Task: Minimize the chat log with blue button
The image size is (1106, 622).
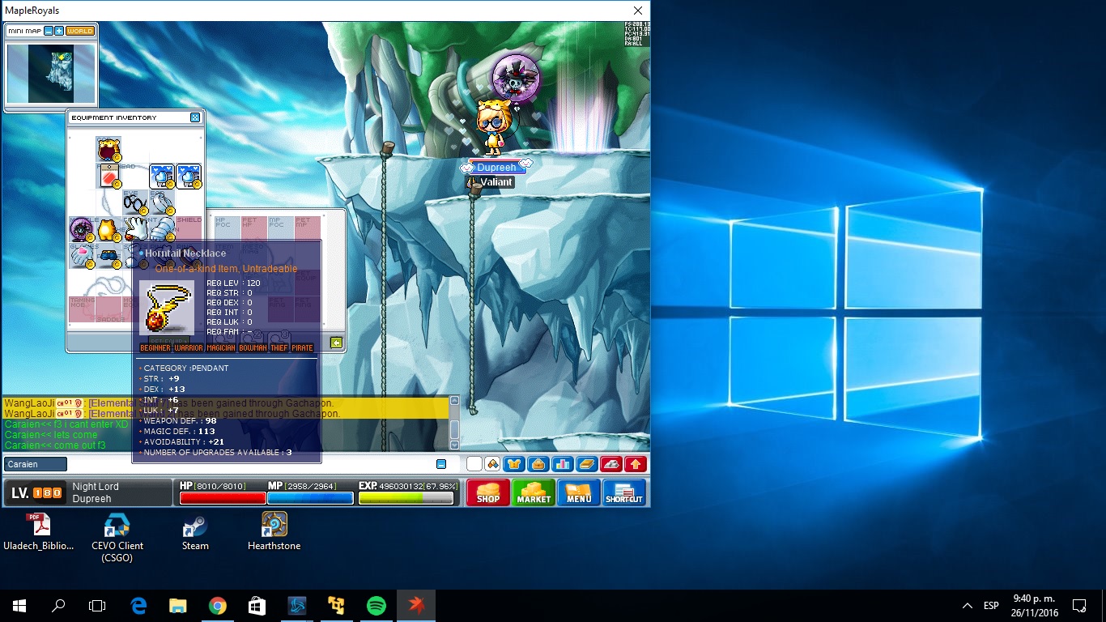Action: coord(441,464)
